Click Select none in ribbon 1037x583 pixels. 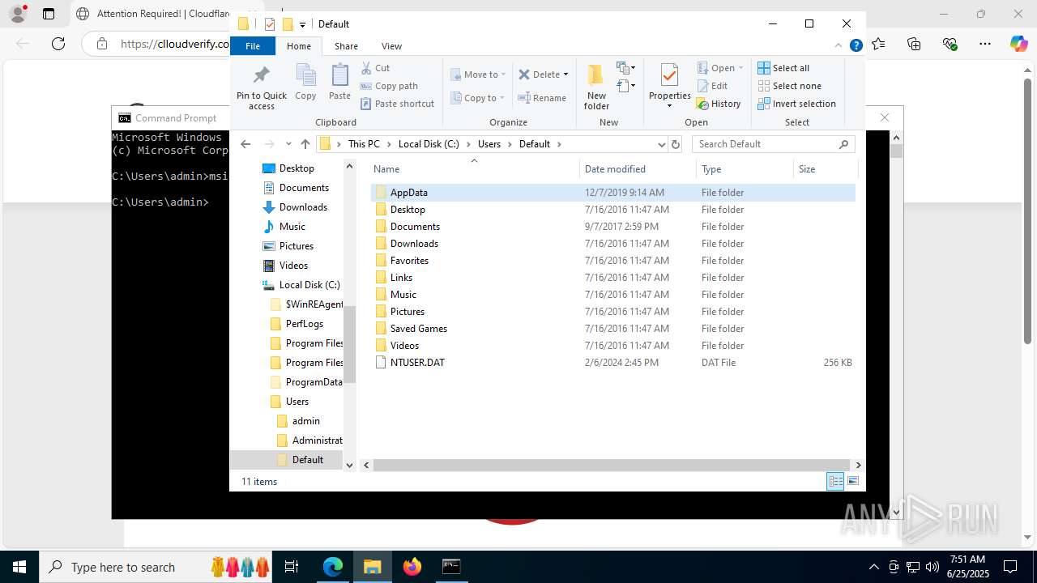789,86
